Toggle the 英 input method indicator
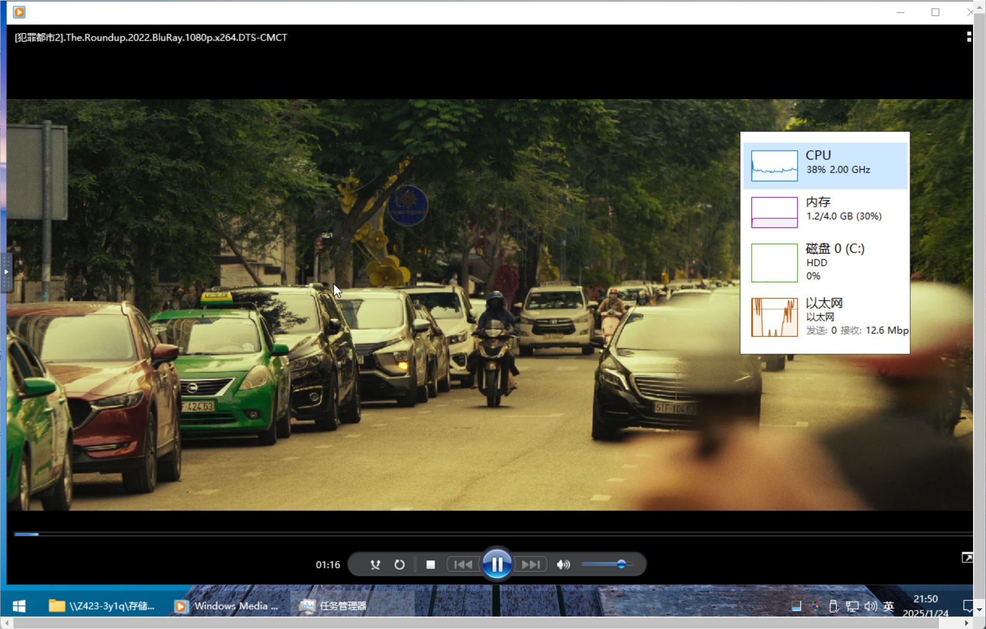Viewport: 986px width, 629px height. (x=889, y=606)
